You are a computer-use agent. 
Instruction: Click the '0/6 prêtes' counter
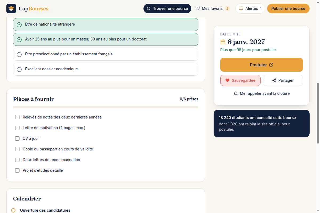click(189, 99)
